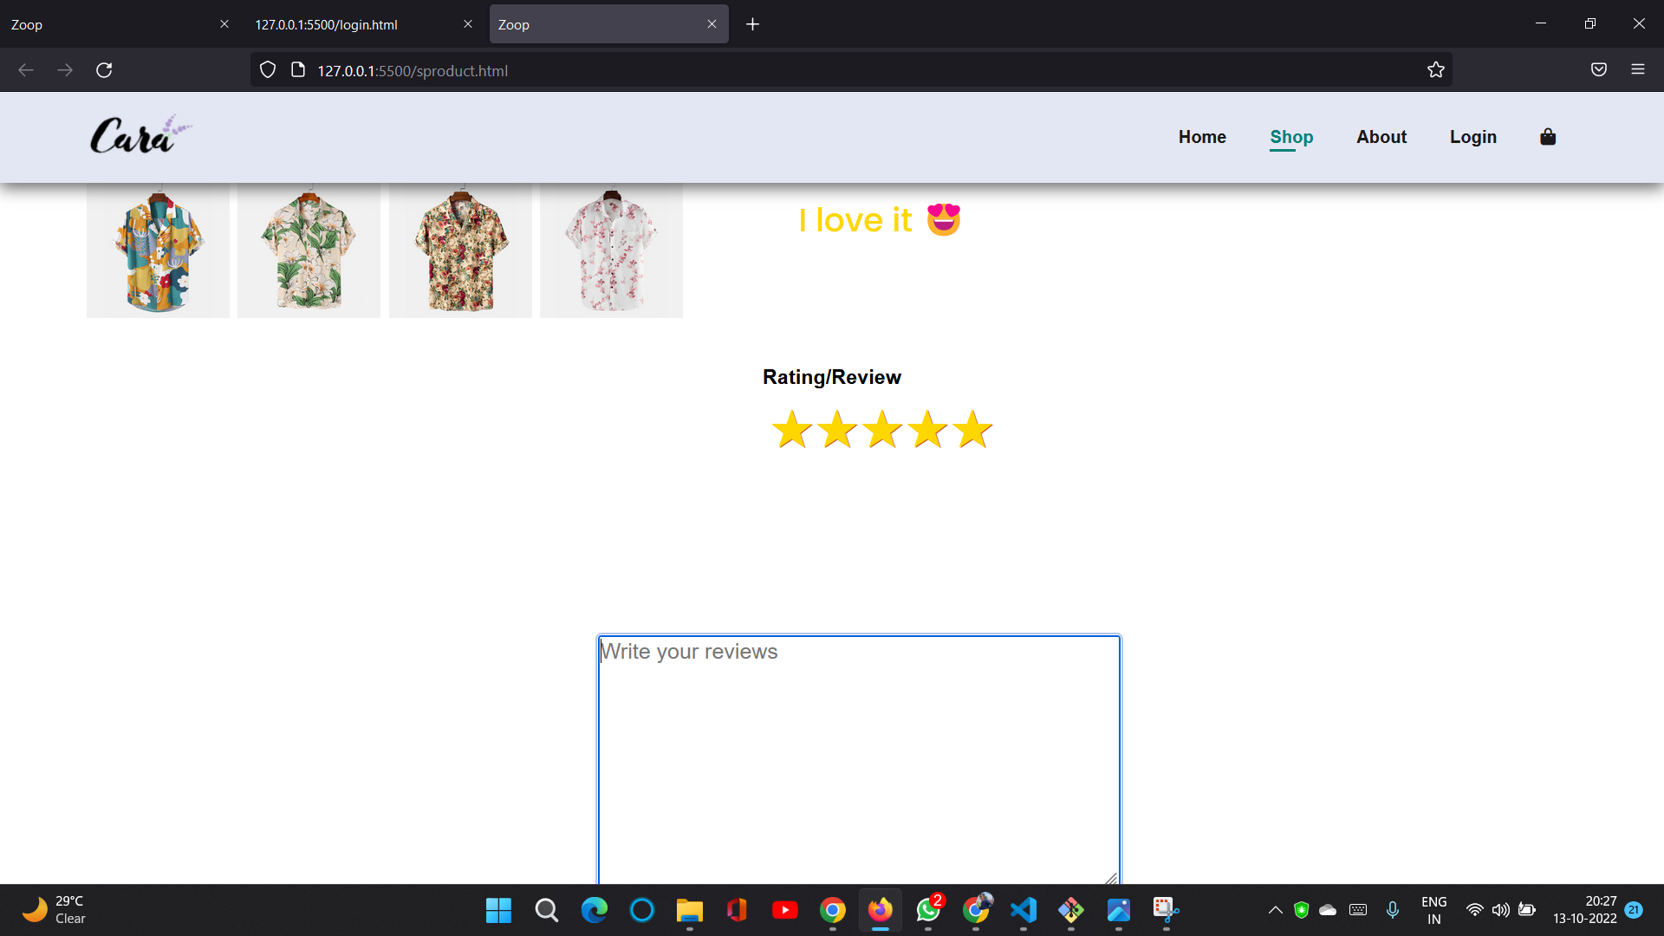Select the yellow floral shirt thumbnail
Screen dimensions: 1664x936
158,251
